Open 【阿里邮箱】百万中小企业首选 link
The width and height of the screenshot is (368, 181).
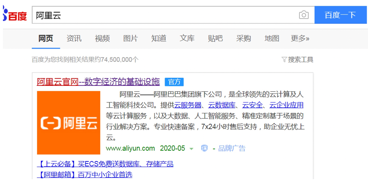click(85, 174)
